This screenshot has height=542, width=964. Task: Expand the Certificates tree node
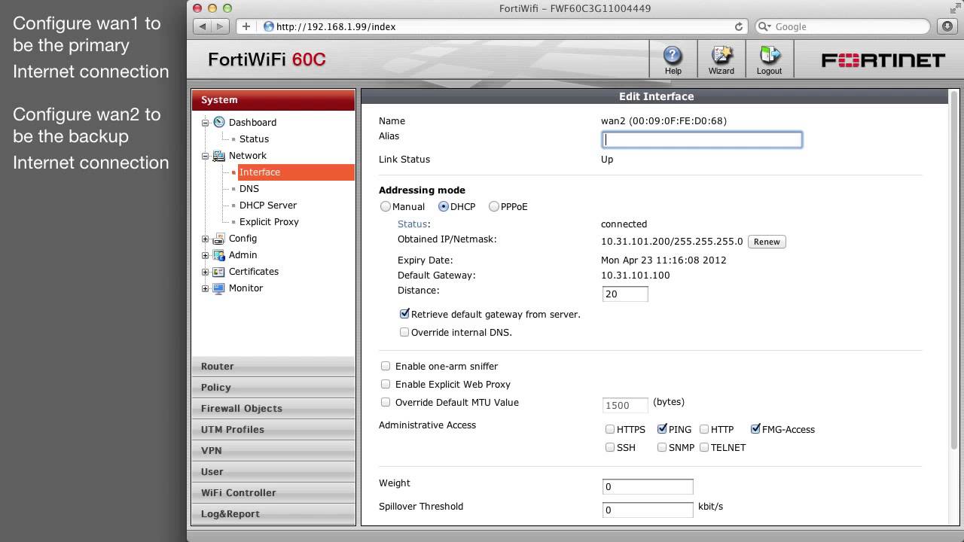pos(205,272)
